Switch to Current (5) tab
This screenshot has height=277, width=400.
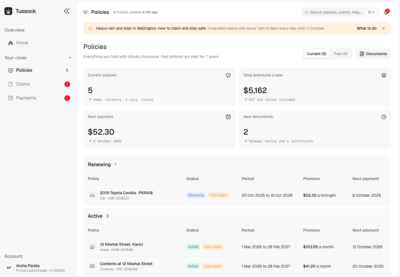317,54
